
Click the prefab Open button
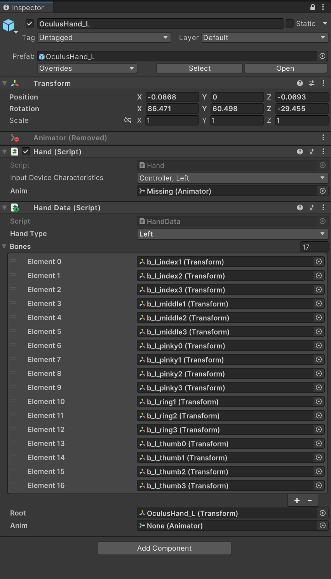286,68
